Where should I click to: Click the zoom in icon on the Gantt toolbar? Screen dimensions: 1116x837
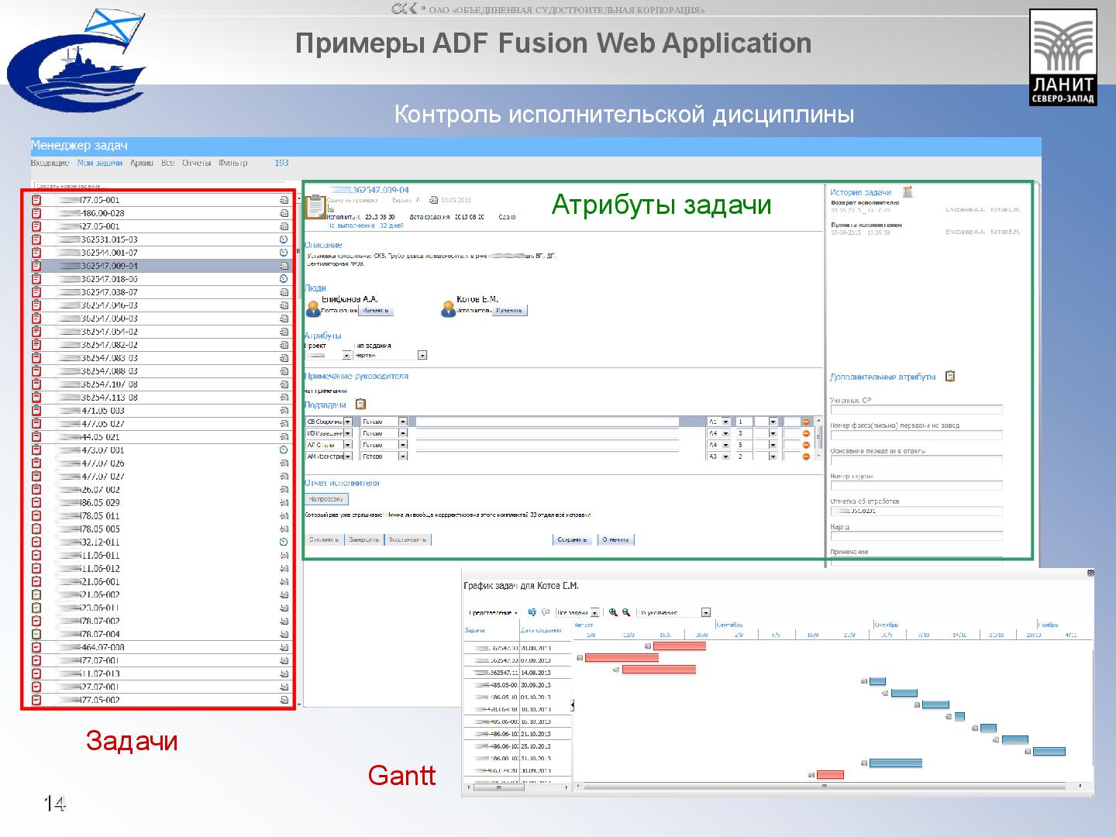[613, 612]
